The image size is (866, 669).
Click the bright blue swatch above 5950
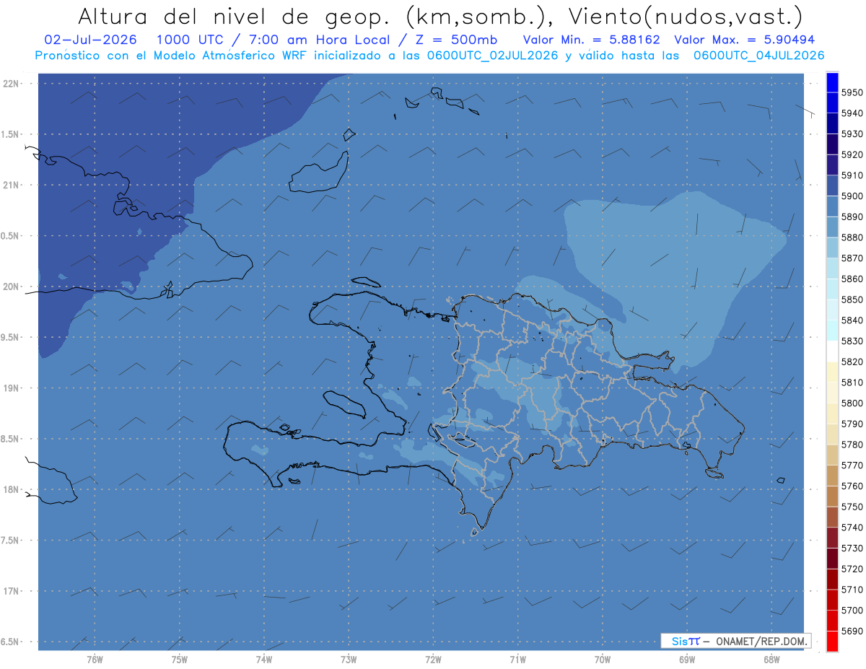(832, 82)
